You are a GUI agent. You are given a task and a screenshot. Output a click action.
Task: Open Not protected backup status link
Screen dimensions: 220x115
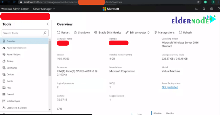pos(170,87)
